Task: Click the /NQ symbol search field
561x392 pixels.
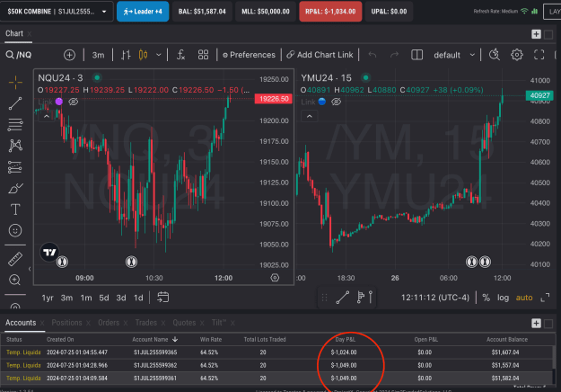Action: pos(24,55)
